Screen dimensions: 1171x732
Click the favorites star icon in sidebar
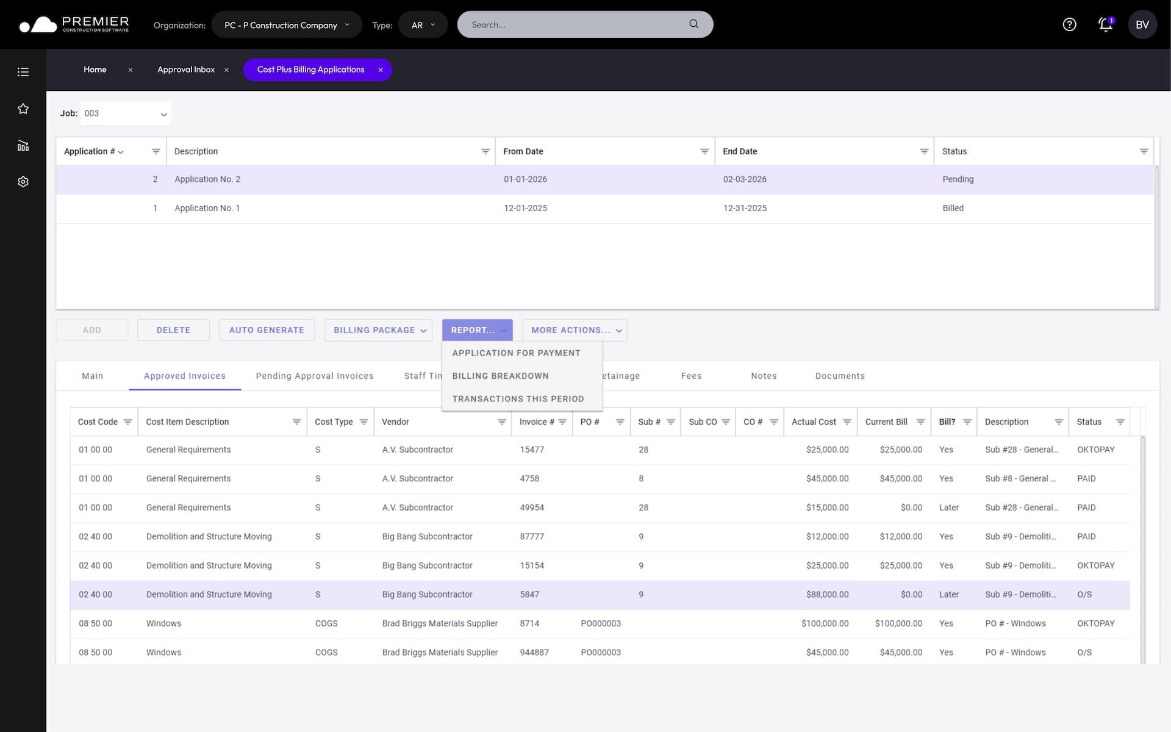(x=23, y=109)
